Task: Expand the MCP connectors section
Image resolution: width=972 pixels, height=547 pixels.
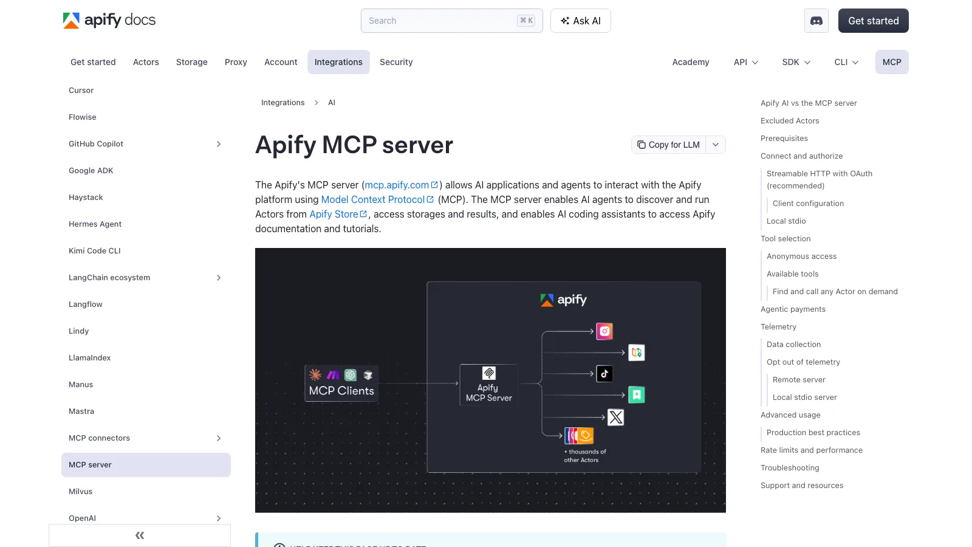Action: pos(219,438)
